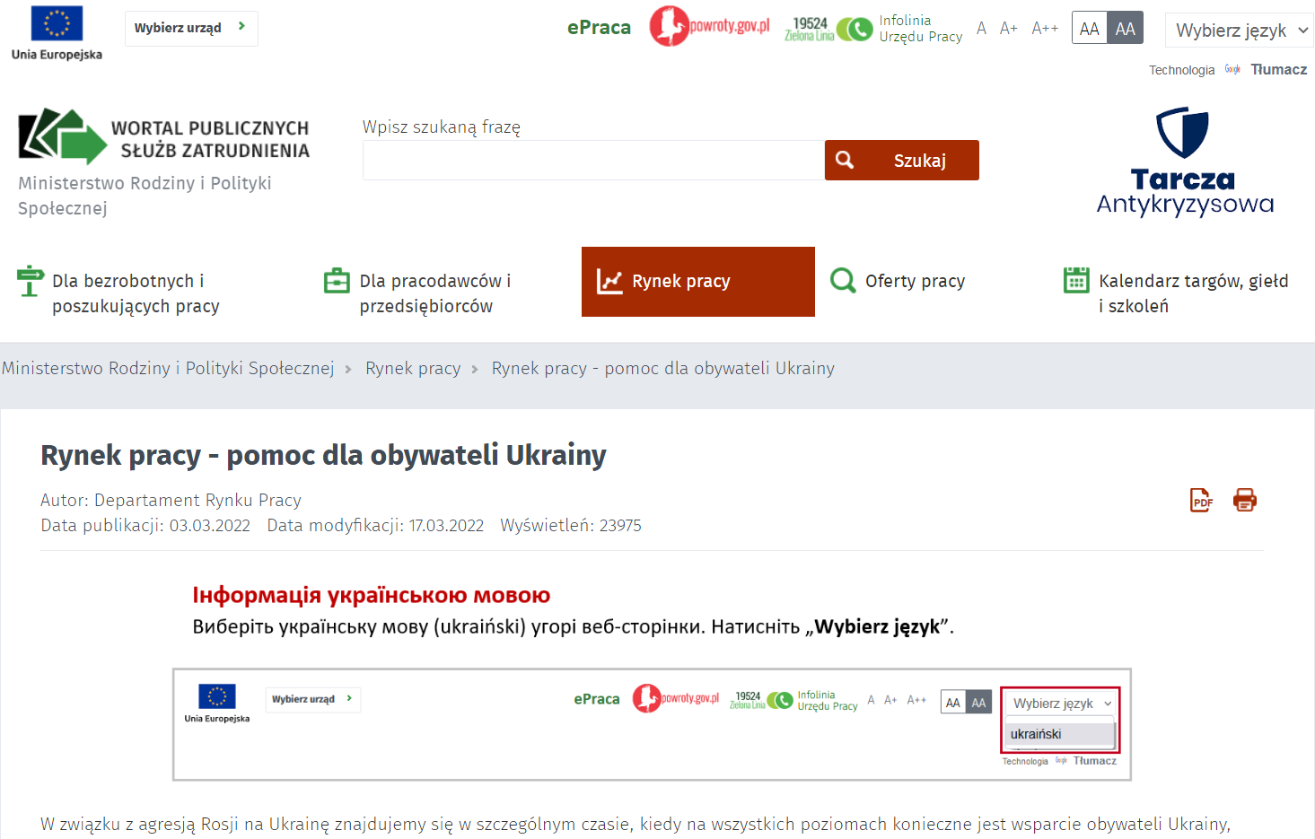Select A++ to enlarge the font size
Image resolution: width=1315 pixels, height=839 pixels.
tap(1044, 28)
